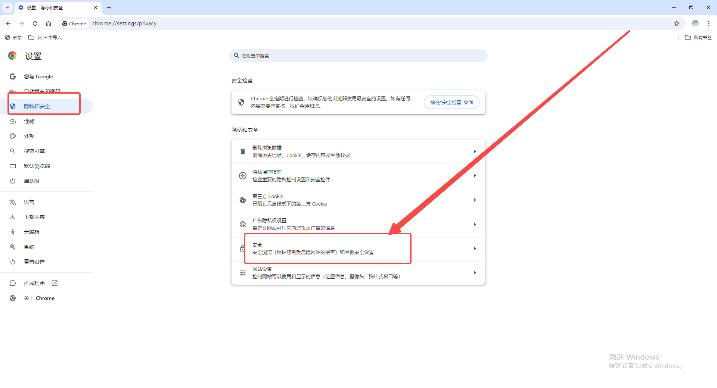Open the profile avatar menu
The height and width of the screenshot is (388, 717).
695,23
